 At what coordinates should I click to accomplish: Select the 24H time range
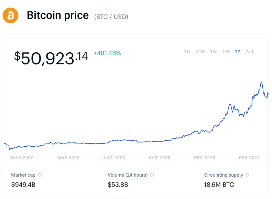[x=200, y=52]
